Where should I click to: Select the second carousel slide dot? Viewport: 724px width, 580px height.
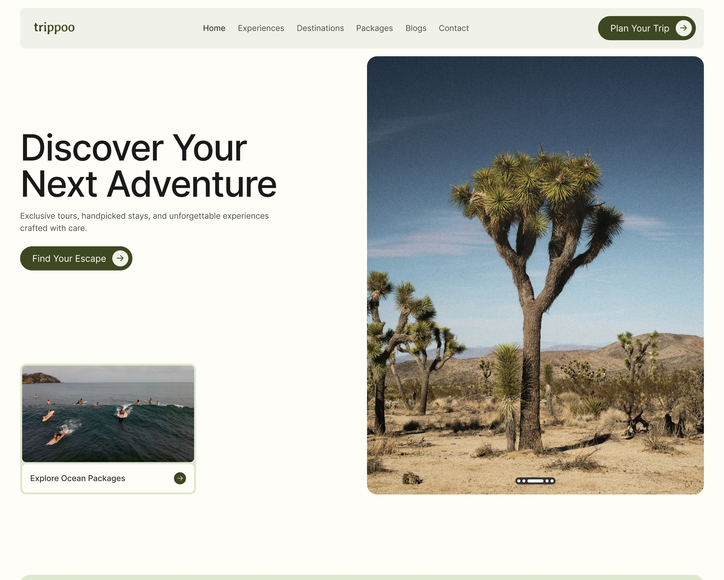click(x=524, y=481)
